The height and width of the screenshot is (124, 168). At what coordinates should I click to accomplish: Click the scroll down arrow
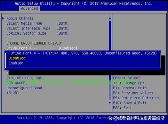[x=110, y=103]
